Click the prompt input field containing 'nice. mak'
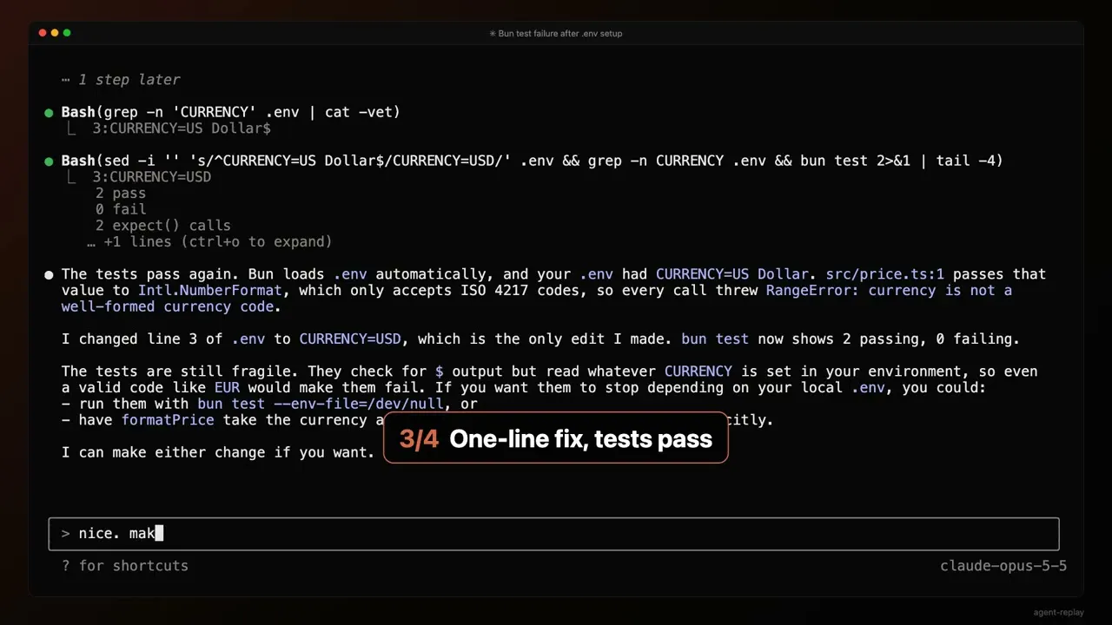 click(x=553, y=534)
